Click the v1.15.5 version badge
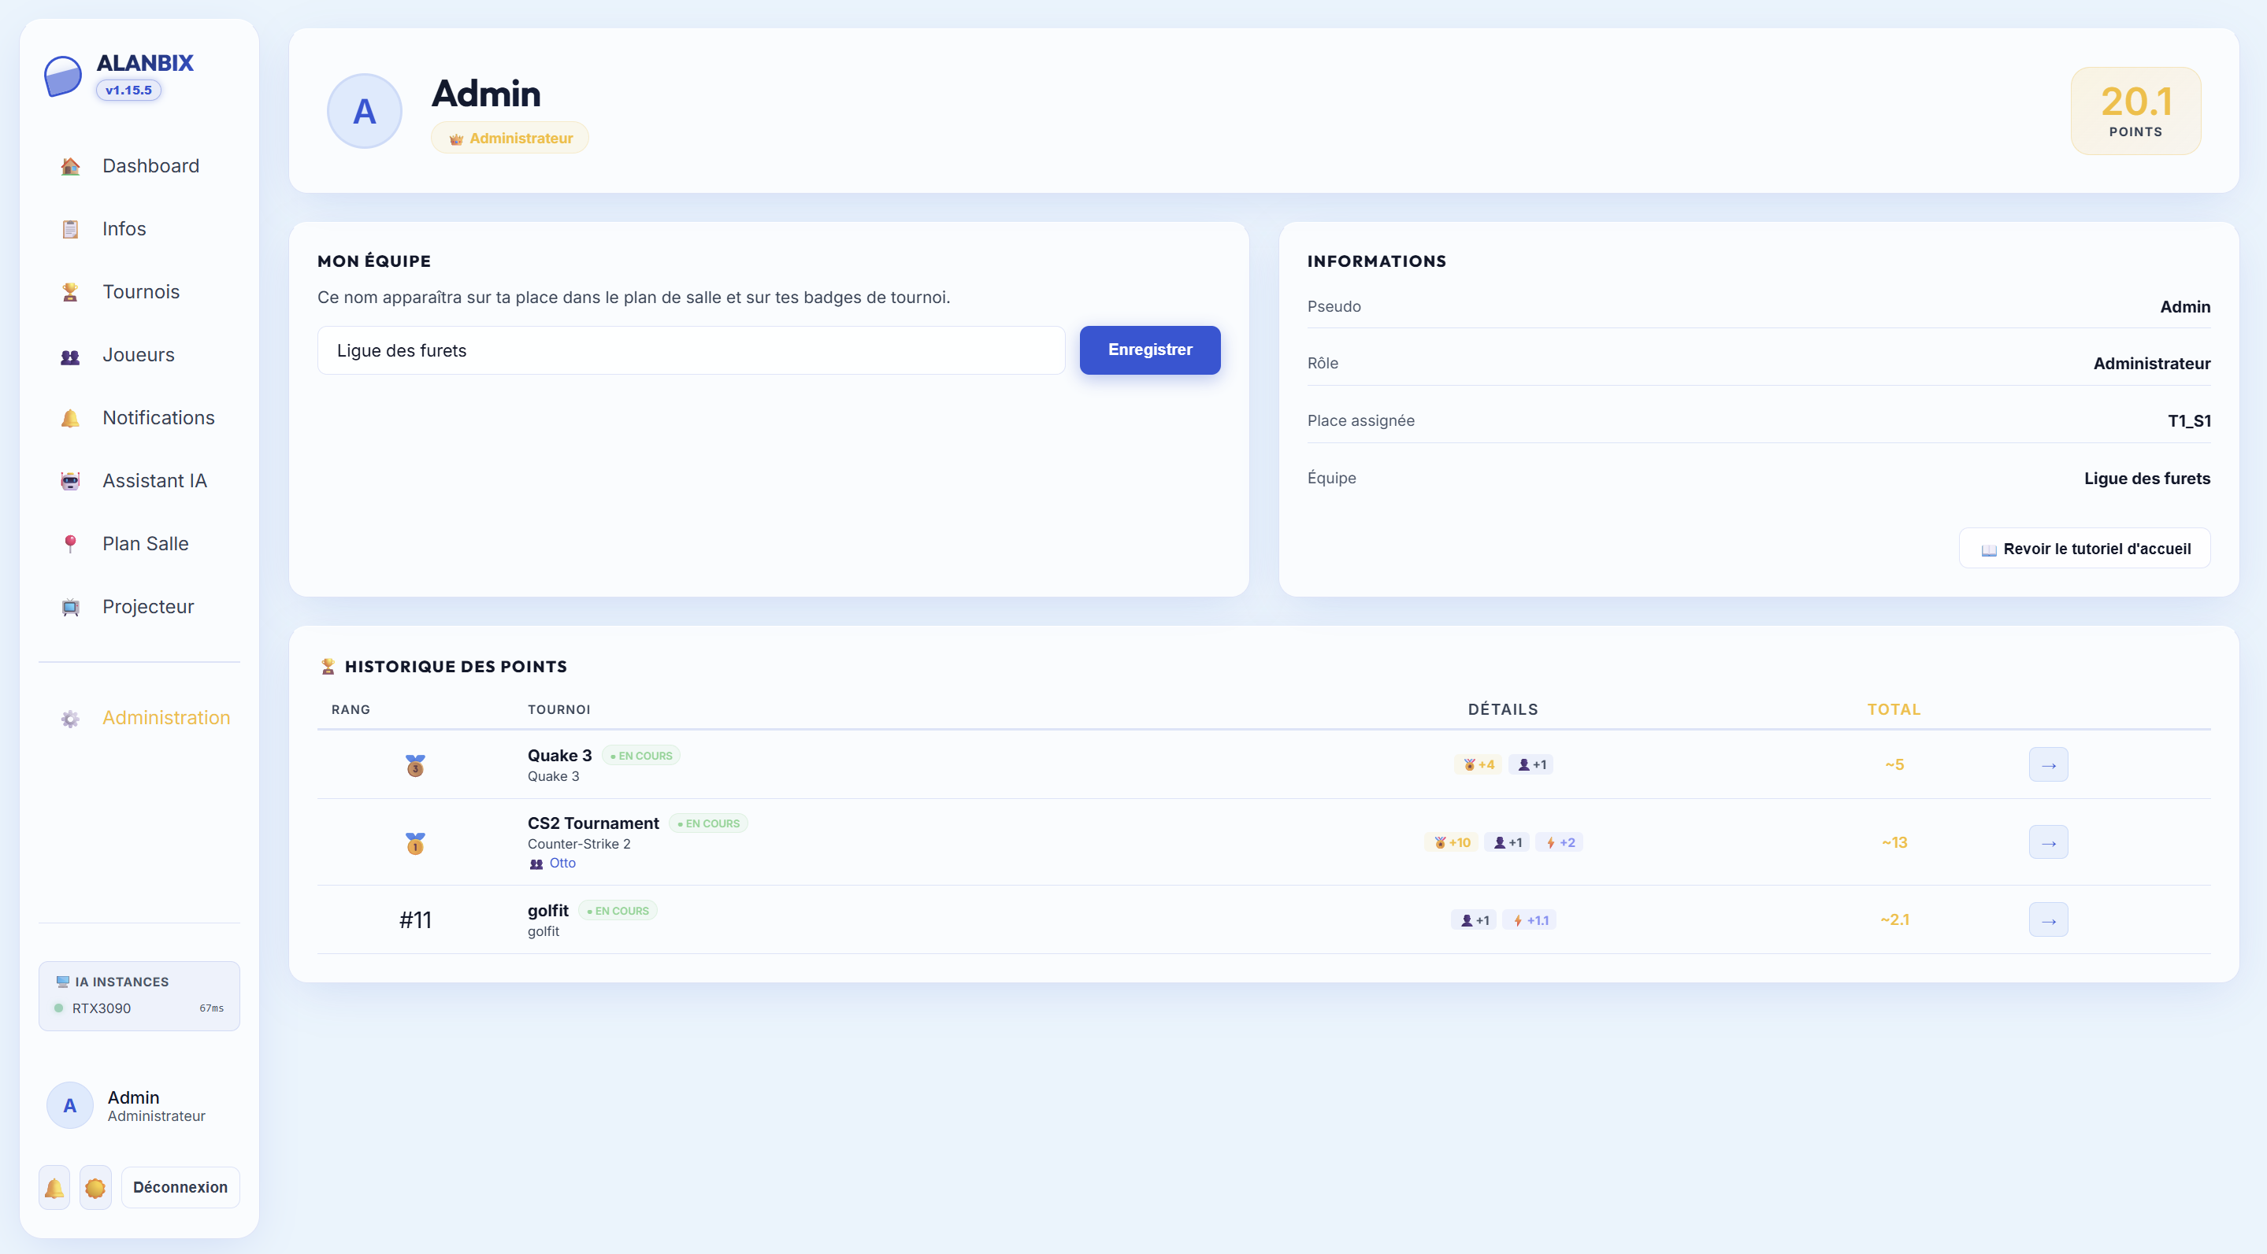 tap(128, 90)
